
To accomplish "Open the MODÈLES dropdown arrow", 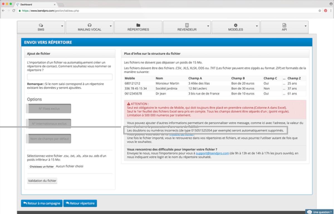I will (x=256, y=25).
